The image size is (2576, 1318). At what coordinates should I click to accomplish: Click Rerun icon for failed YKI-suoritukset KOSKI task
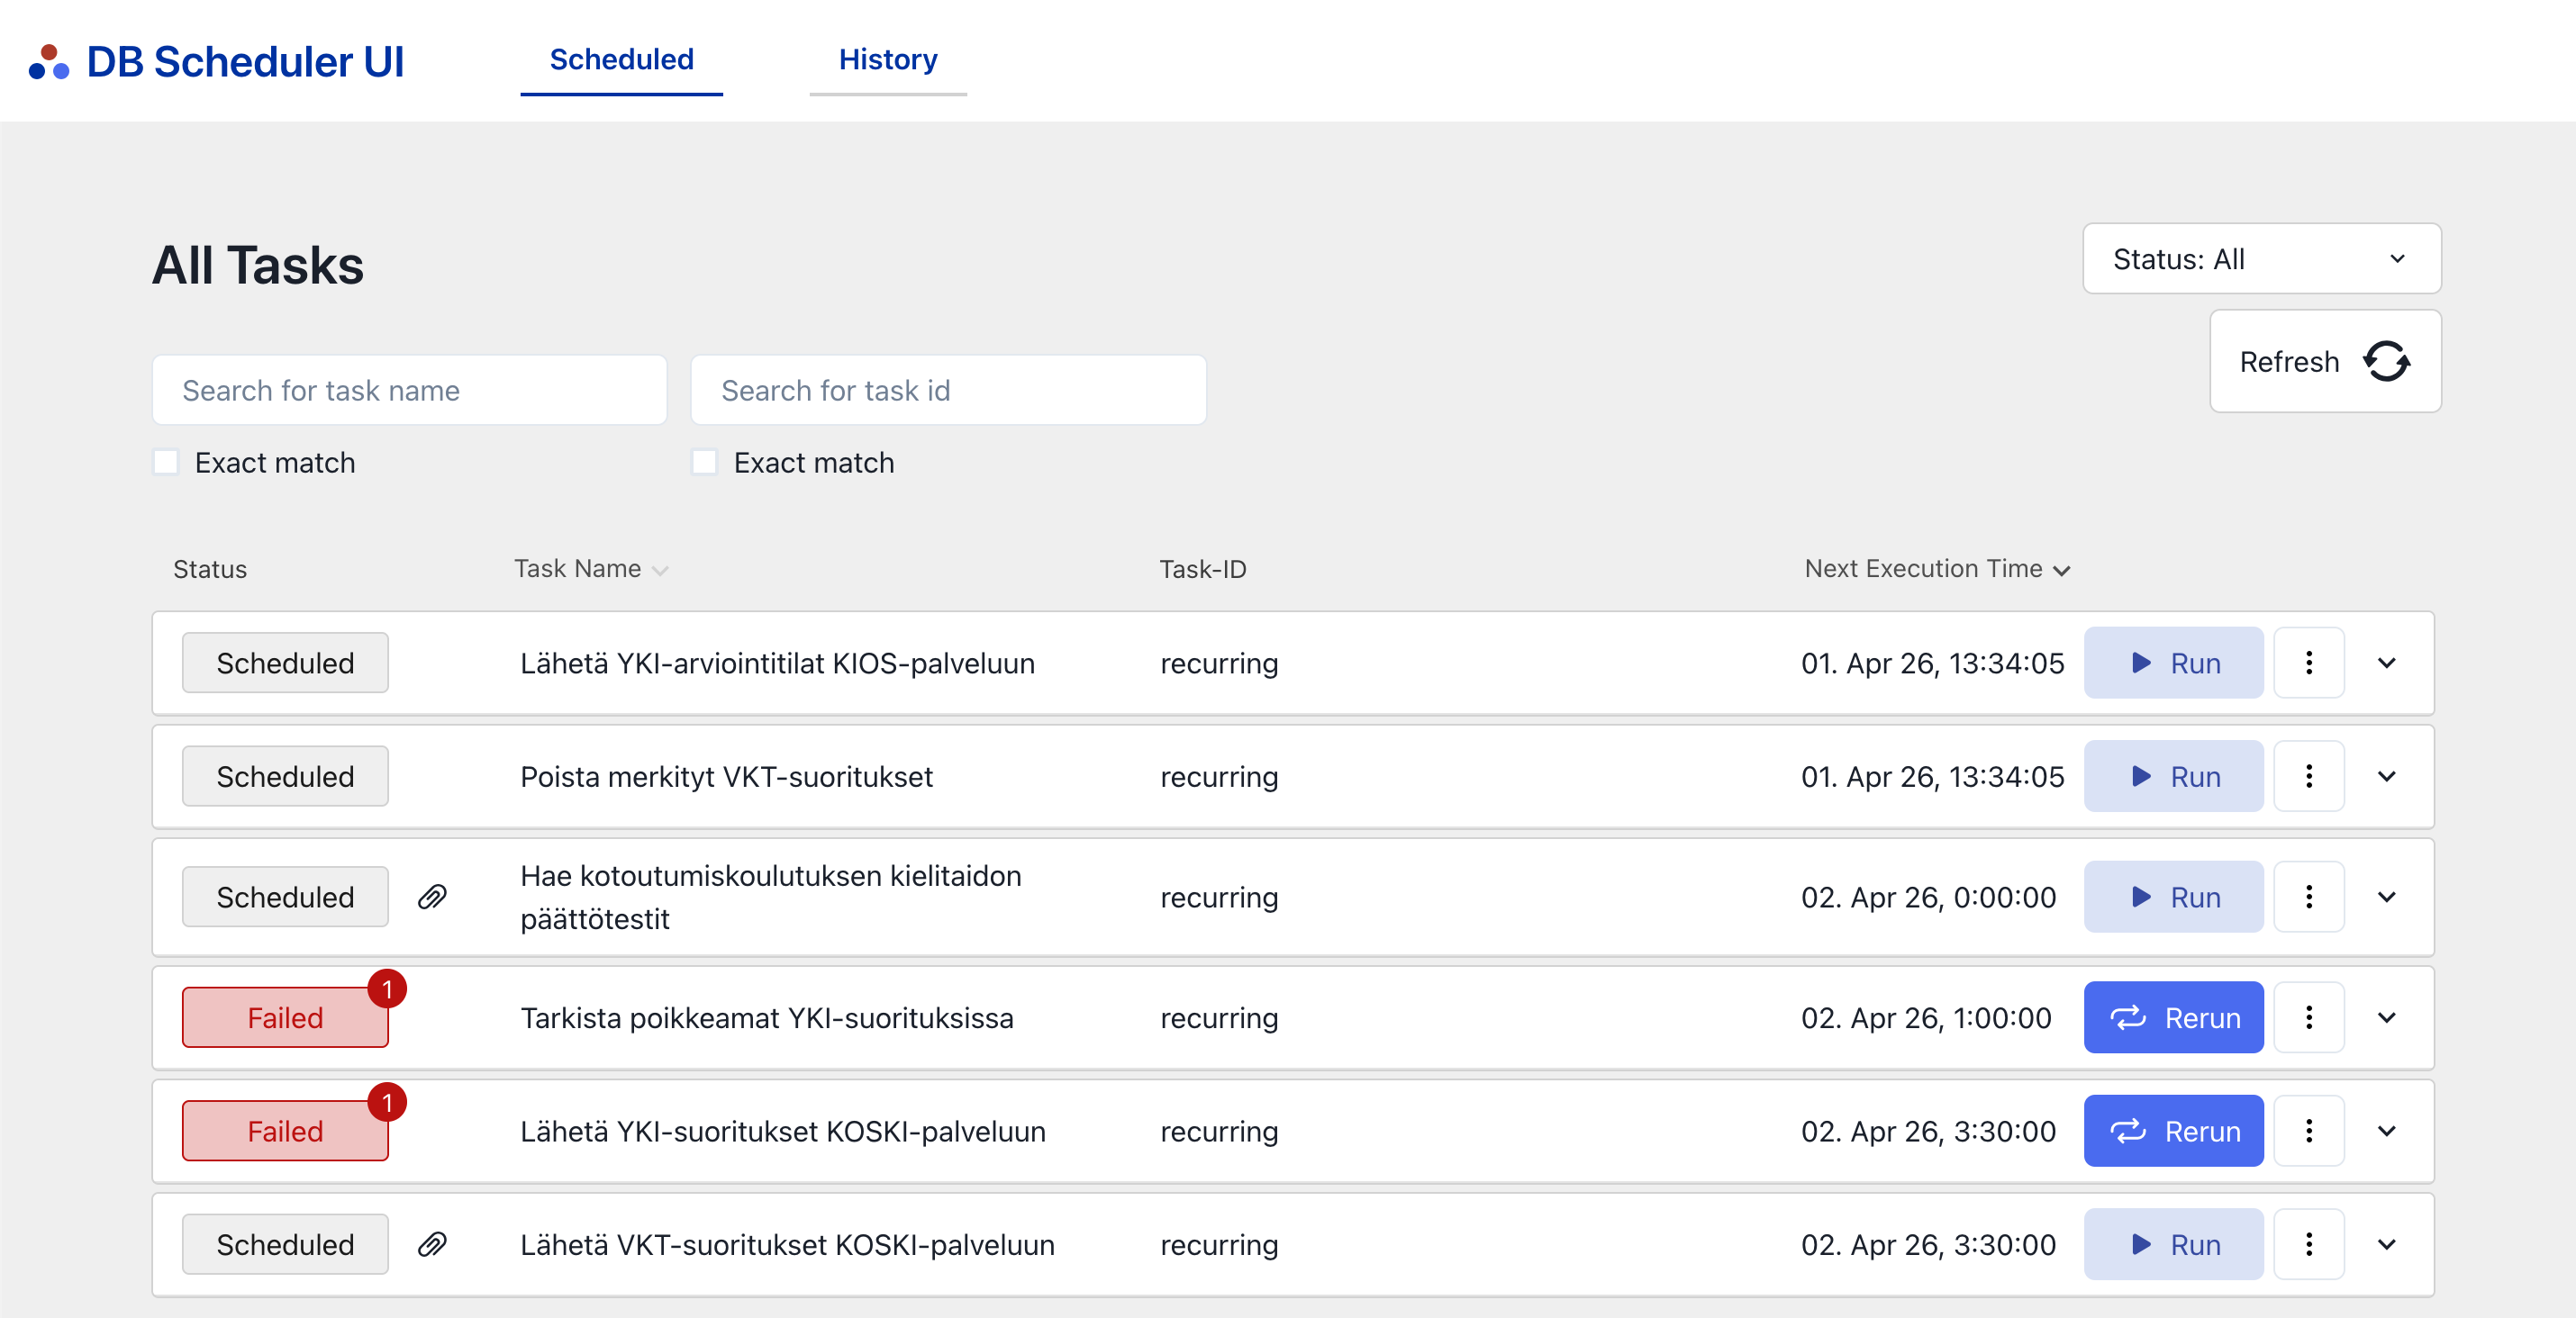coord(2130,1131)
